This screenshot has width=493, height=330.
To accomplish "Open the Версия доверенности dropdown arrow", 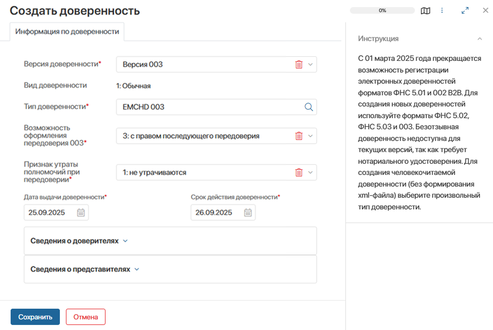I will [310, 64].
